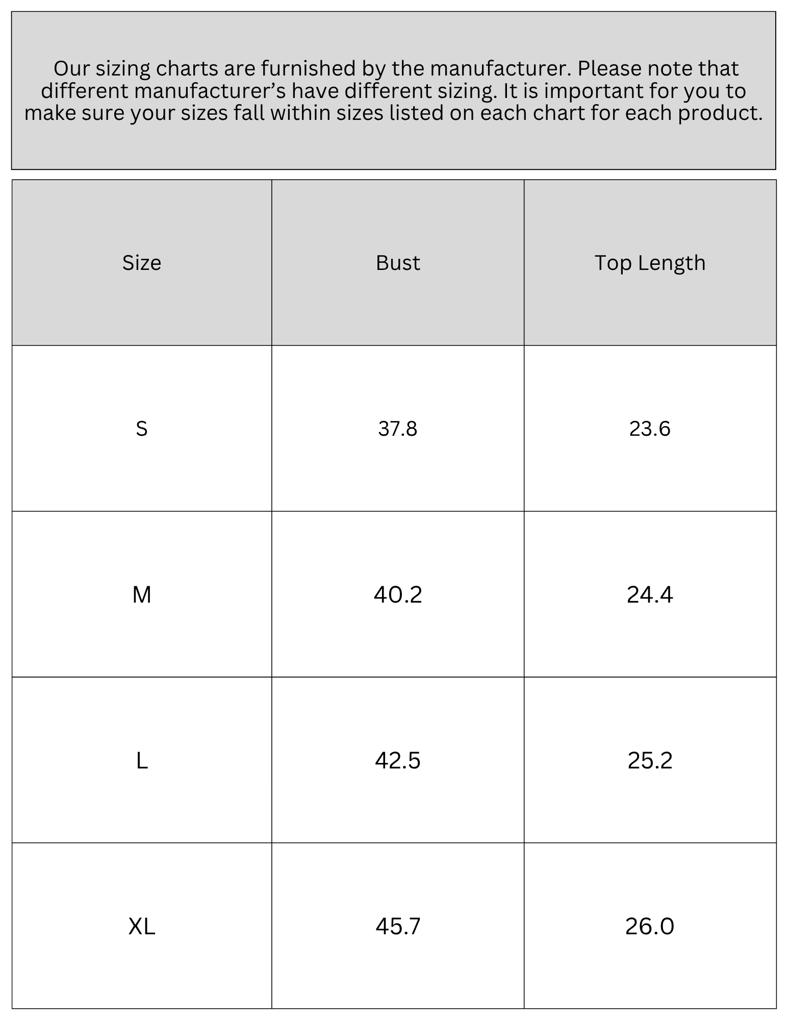
Task: Click the 40.2 bust value
Action: (x=398, y=594)
